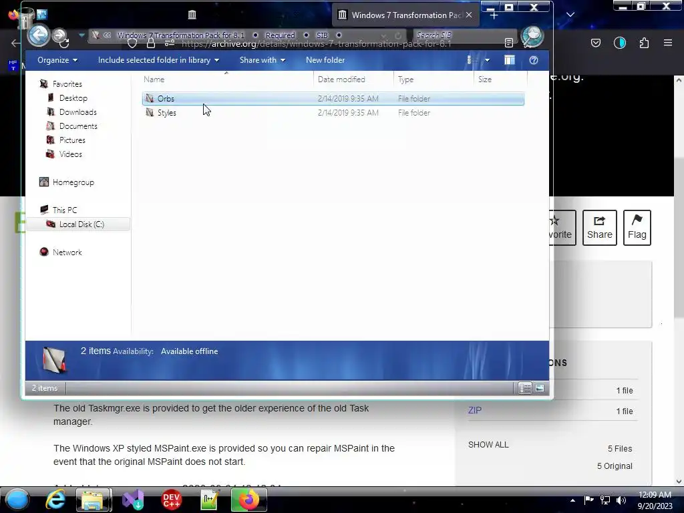Open the Firefox hamburger application menu
This screenshot has width=684, height=513.
(668, 43)
